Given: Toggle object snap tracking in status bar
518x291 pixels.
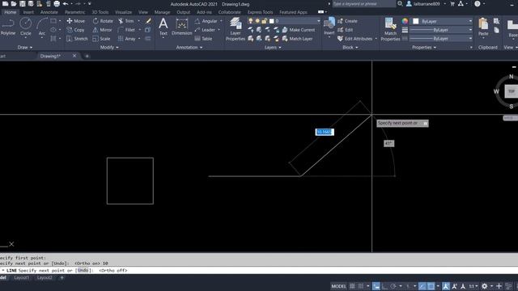Looking at the screenshot, I should tap(422, 286).
